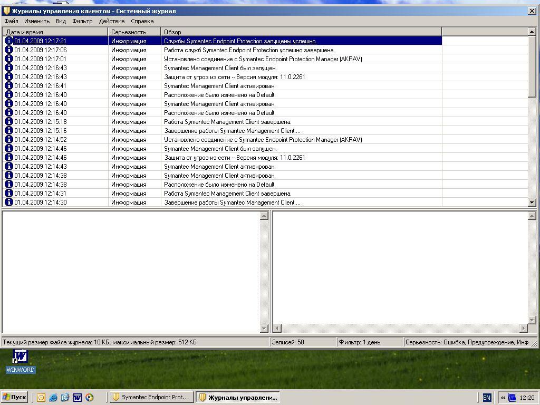Select entry 'Службы Symantec Endpoint Protection запущены успешно.'

tap(240, 41)
